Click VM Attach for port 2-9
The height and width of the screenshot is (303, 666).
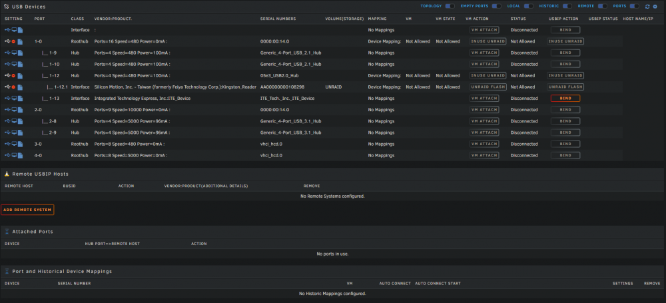484,133
